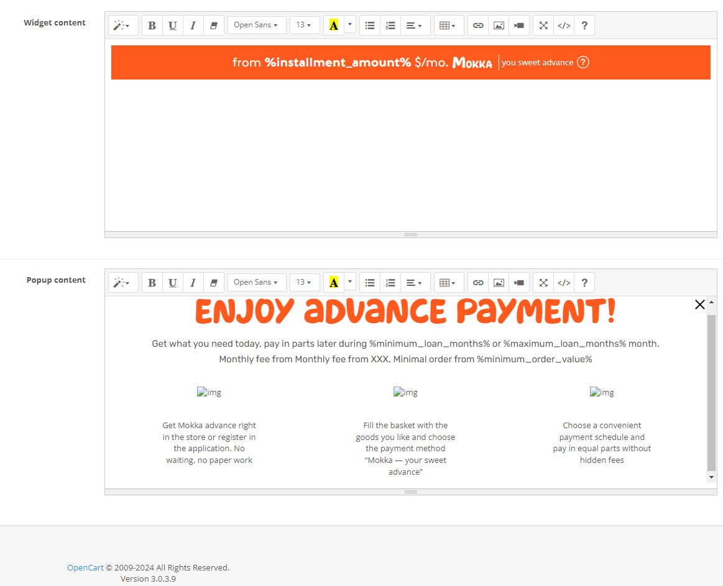Screen dimensions: 723x586
Task: Click resize handle below Popup content editor
Action: pyautogui.click(x=411, y=492)
